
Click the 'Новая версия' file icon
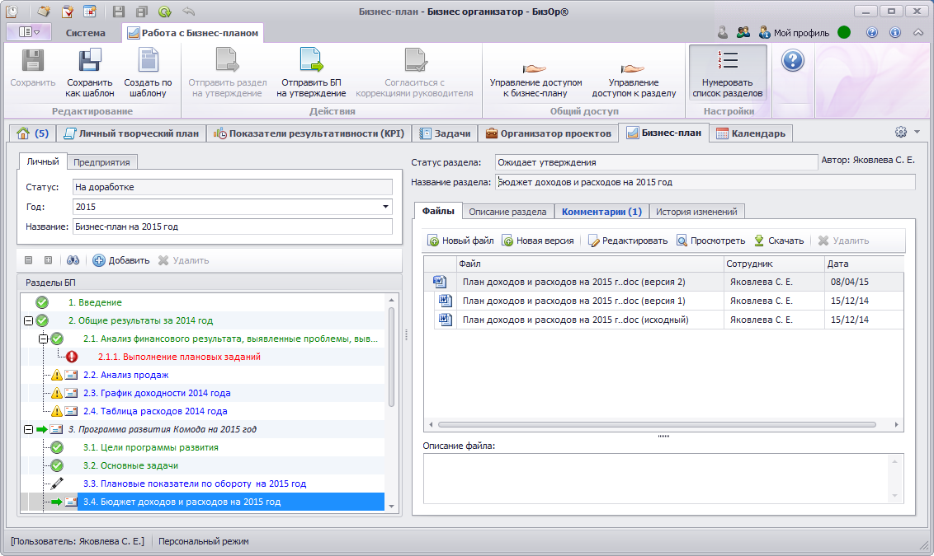coord(508,241)
